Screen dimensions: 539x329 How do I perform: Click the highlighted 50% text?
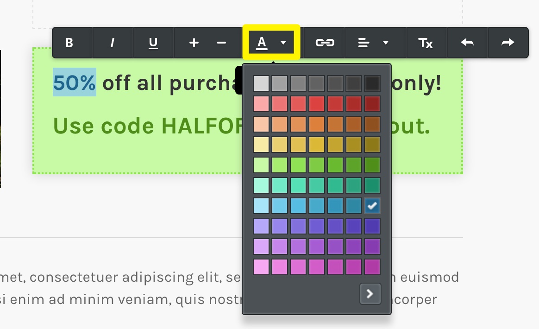point(74,82)
